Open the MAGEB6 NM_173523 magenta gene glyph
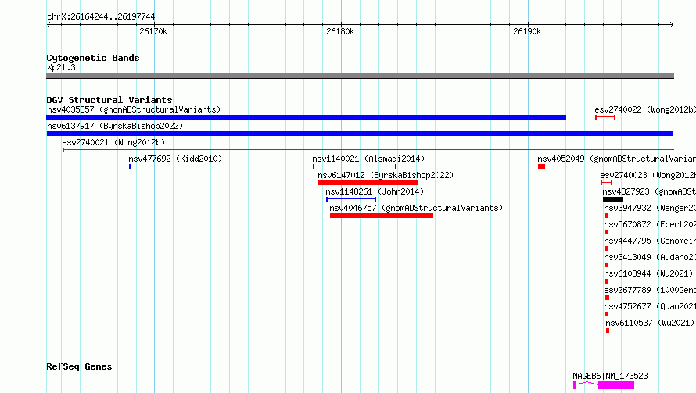This screenshot has height=393, width=696. pyautogui.click(x=605, y=384)
